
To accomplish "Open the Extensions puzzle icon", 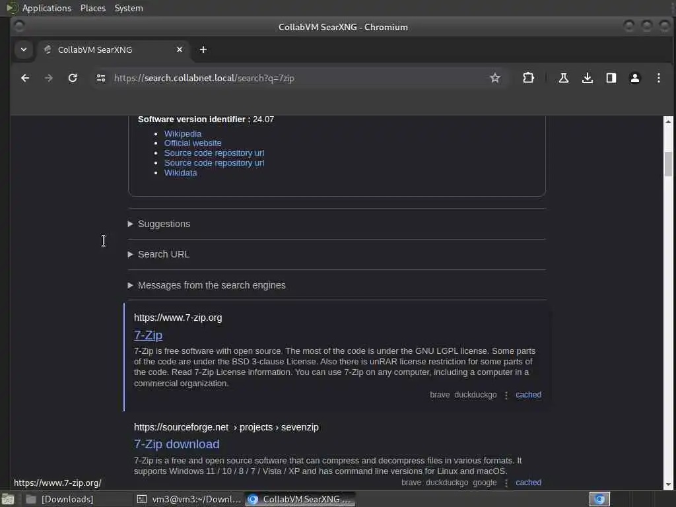I will tap(528, 78).
